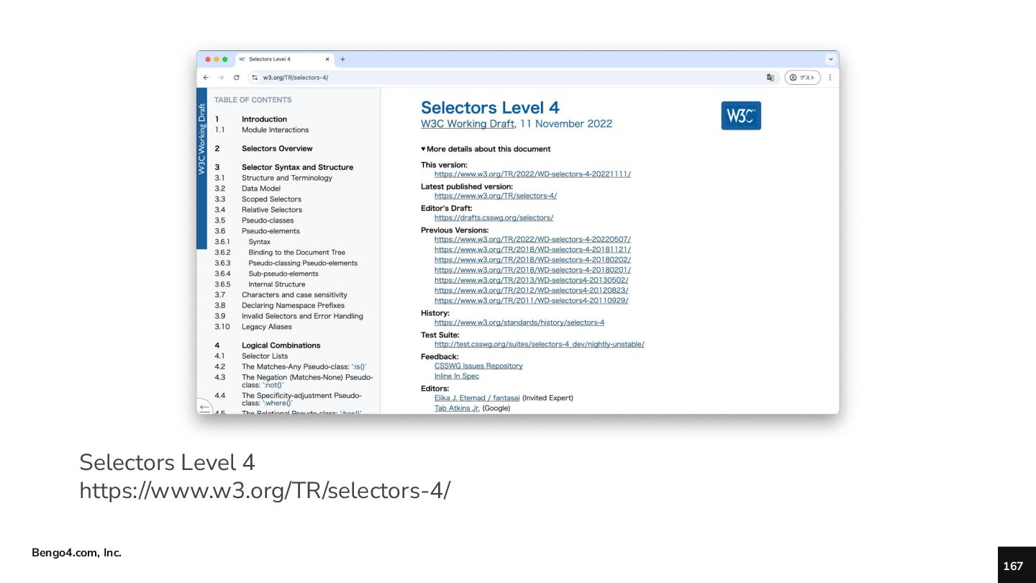Screen dimensions: 1036x583
Task: Click the W3C logo
Action: pyautogui.click(x=741, y=115)
